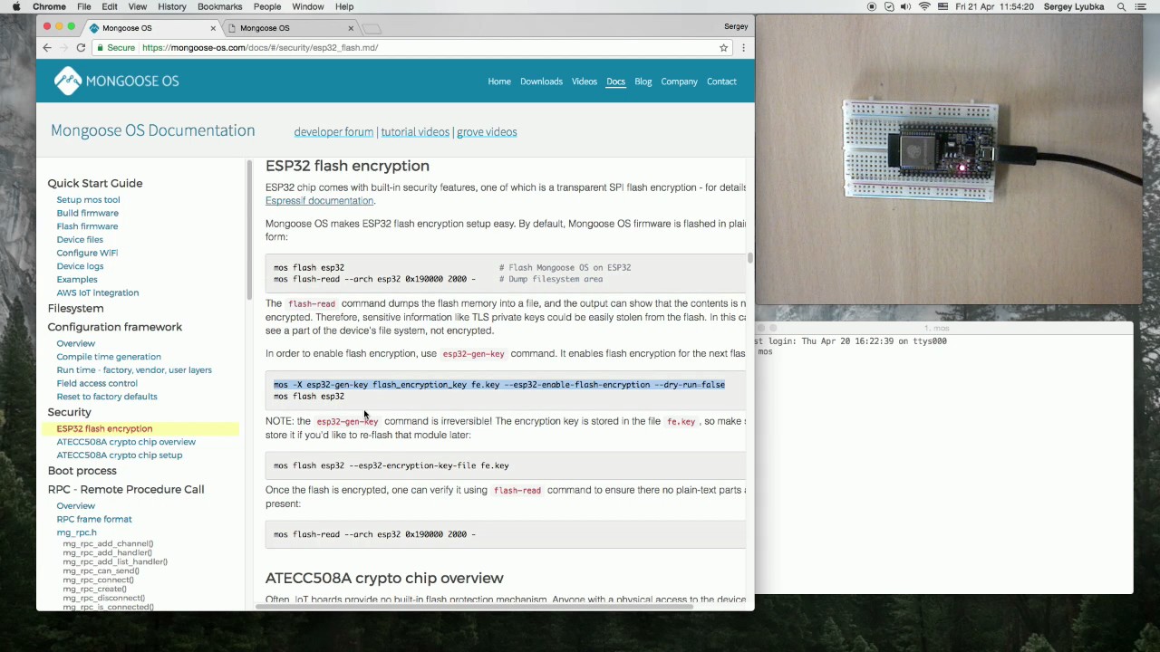Open Company in site navigation
1160x652 pixels.
[679, 81]
